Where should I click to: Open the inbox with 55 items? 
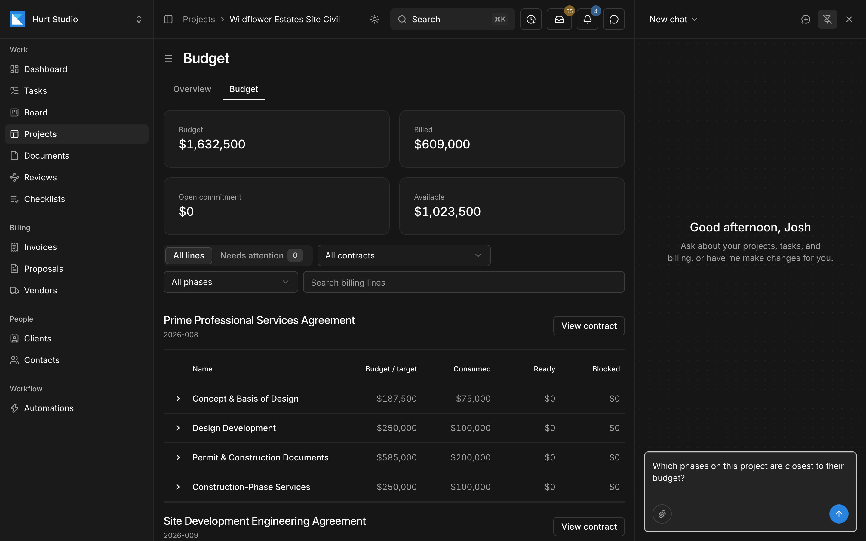[559, 19]
